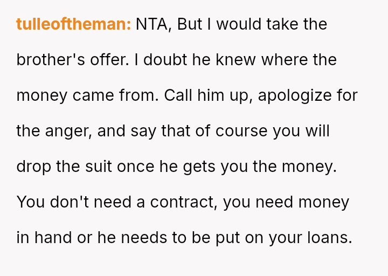Select the word "doubt" in the comment

[165, 60]
